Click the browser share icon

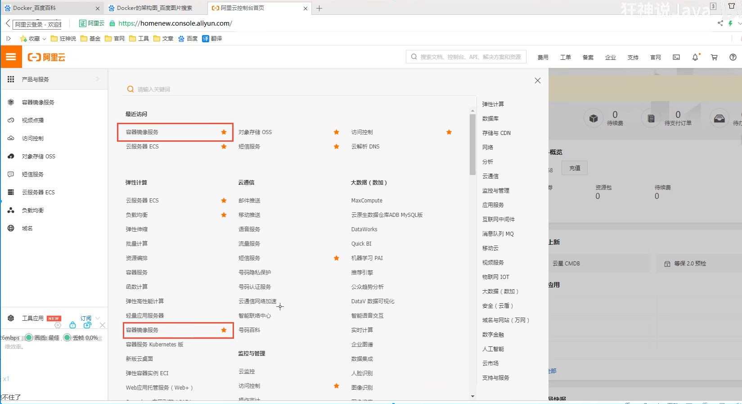pyautogui.click(x=720, y=23)
